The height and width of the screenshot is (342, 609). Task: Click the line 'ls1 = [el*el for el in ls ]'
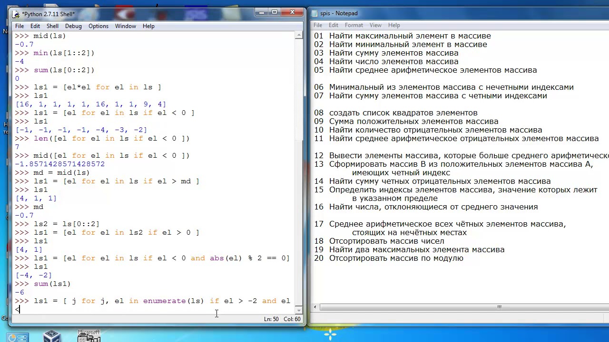coord(97,87)
